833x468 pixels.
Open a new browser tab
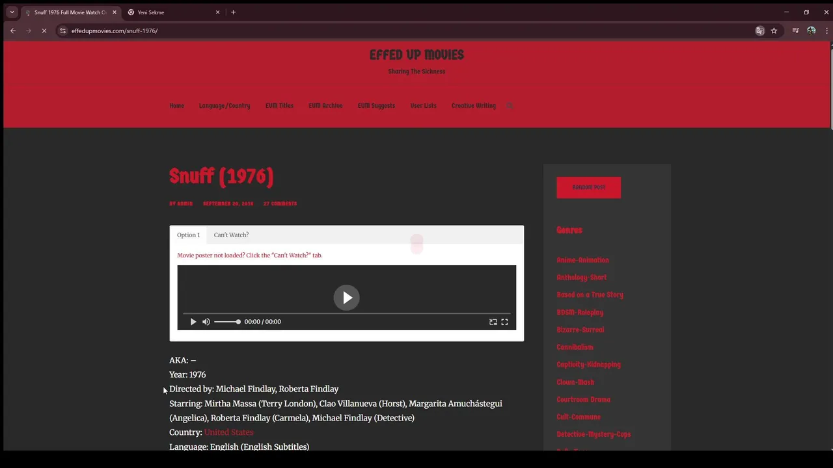233,12
